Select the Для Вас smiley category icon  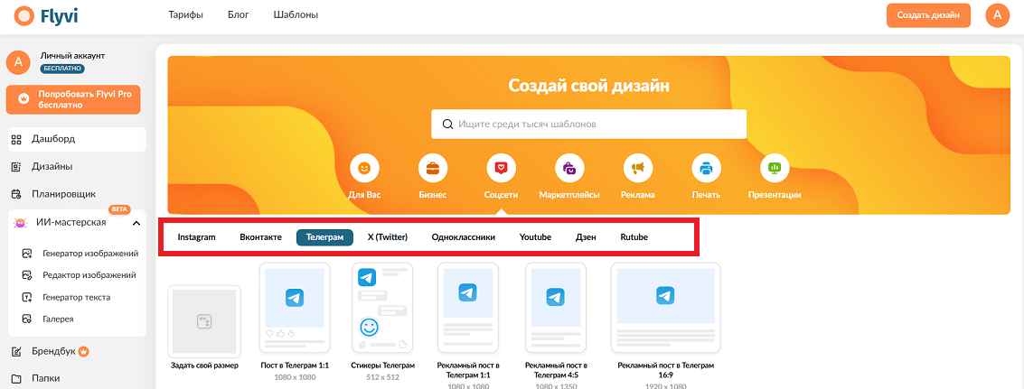click(364, 169)
